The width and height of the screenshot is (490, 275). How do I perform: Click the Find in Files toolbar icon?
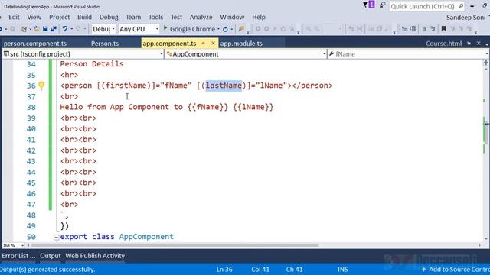[x=241, y=29]
